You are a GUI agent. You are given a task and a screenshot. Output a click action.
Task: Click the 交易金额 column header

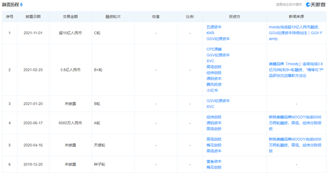pyautogui.click(x=70, y=16)
